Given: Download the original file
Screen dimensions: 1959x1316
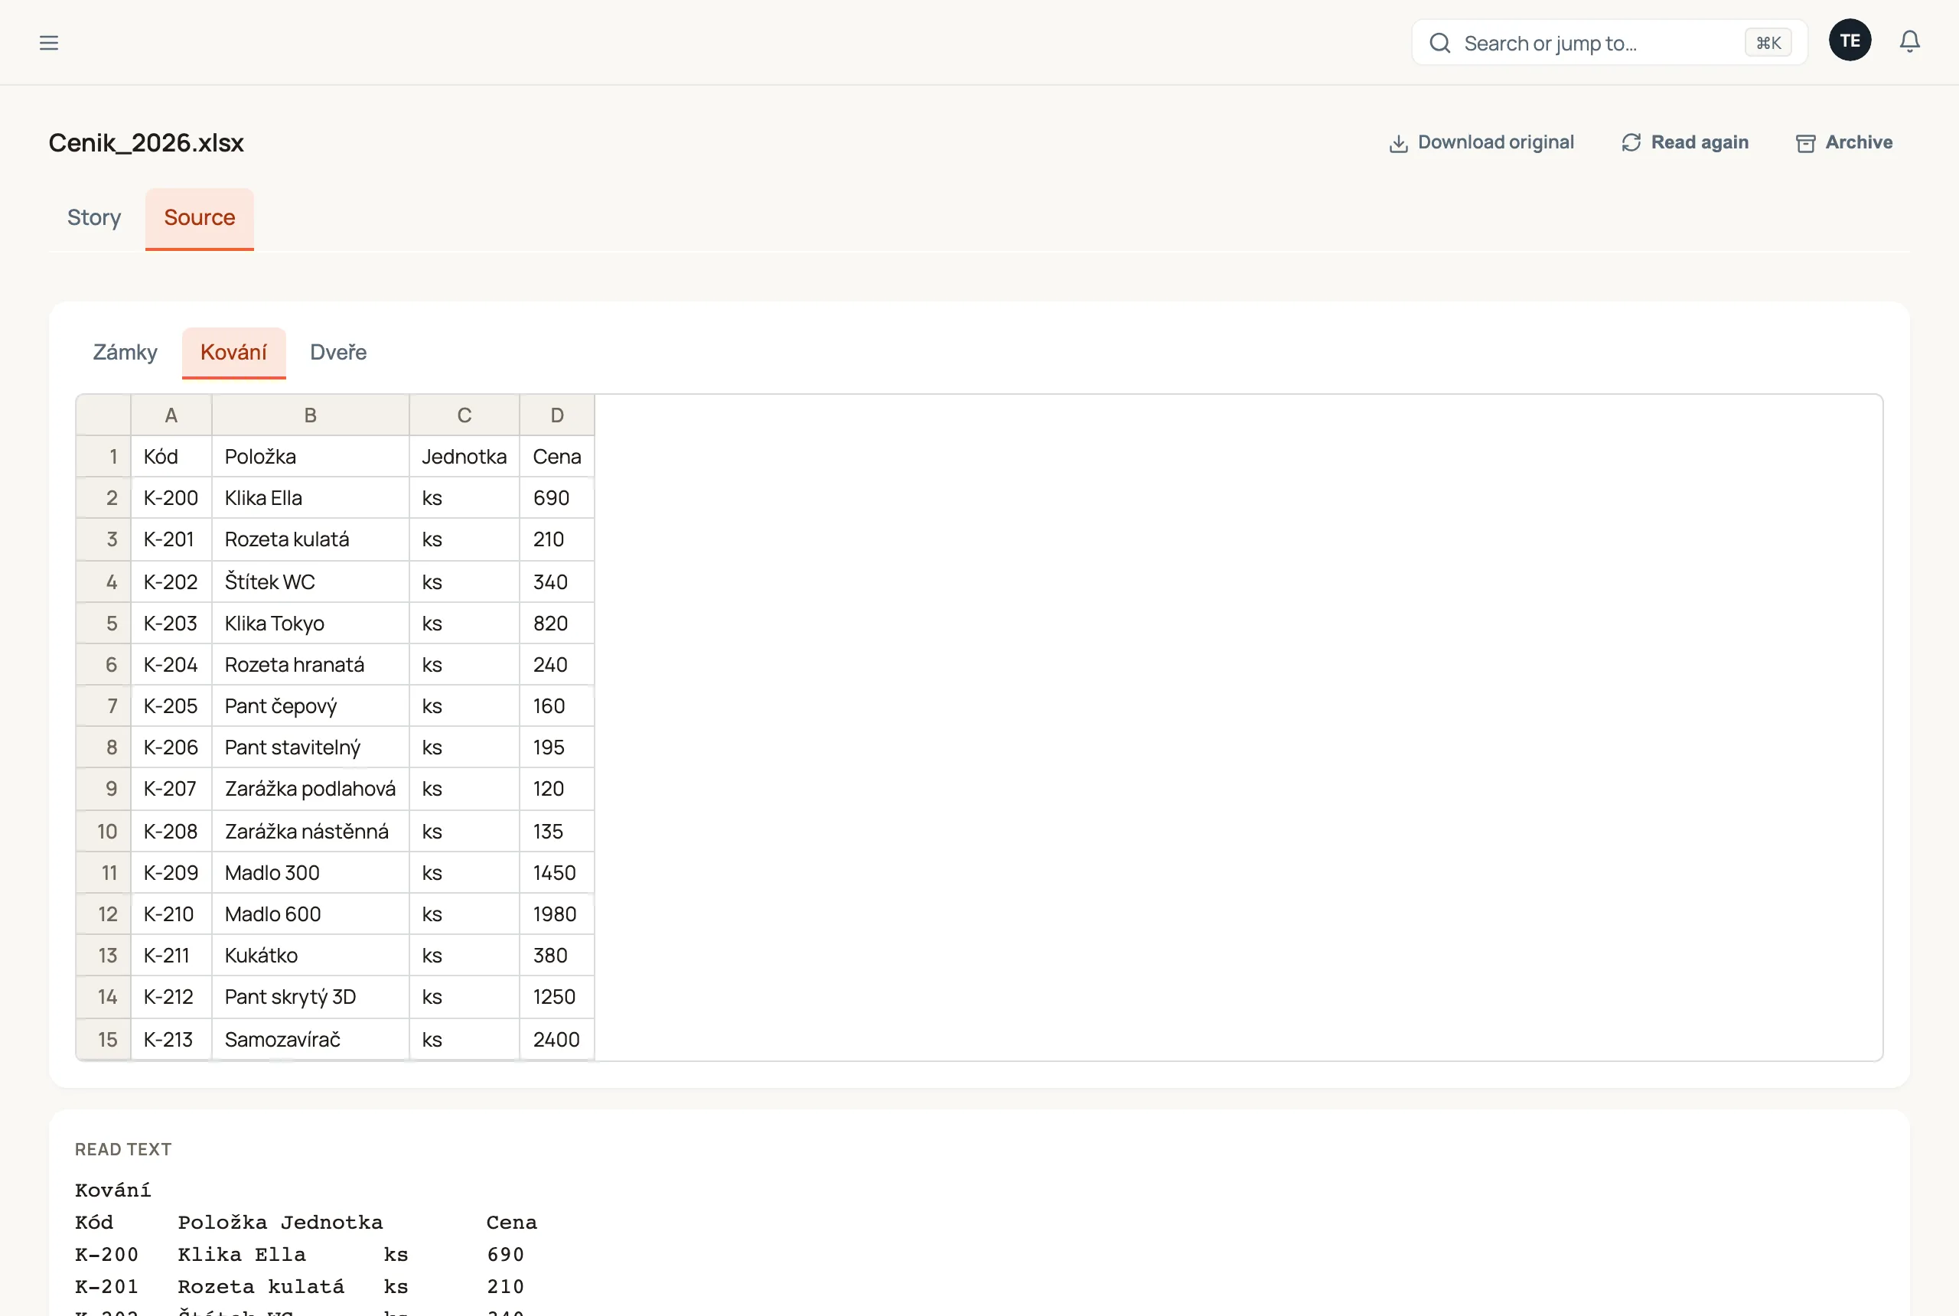Looking at the screenshot, I should tap(1481, 142).
